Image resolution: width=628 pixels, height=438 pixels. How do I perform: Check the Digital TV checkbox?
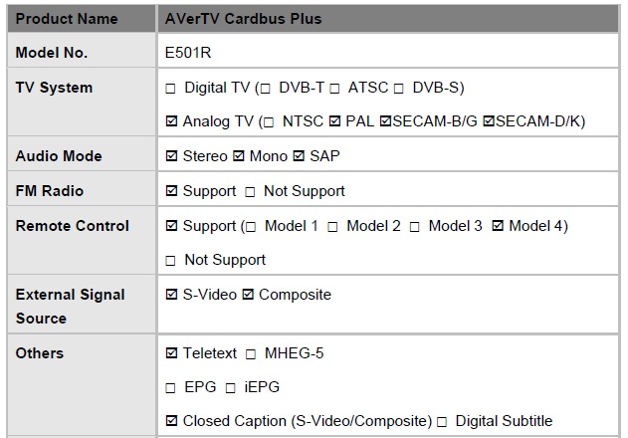(171, 89)
